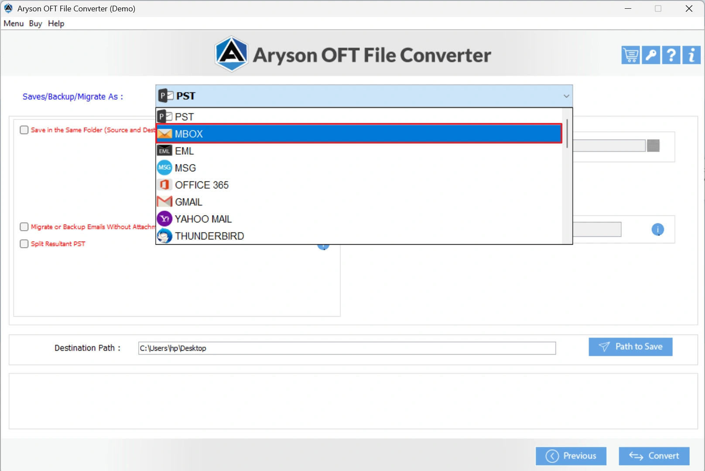This screenshot has width=705, height=471.
Task: Open the Menu menu
Action: click(14, 24)
